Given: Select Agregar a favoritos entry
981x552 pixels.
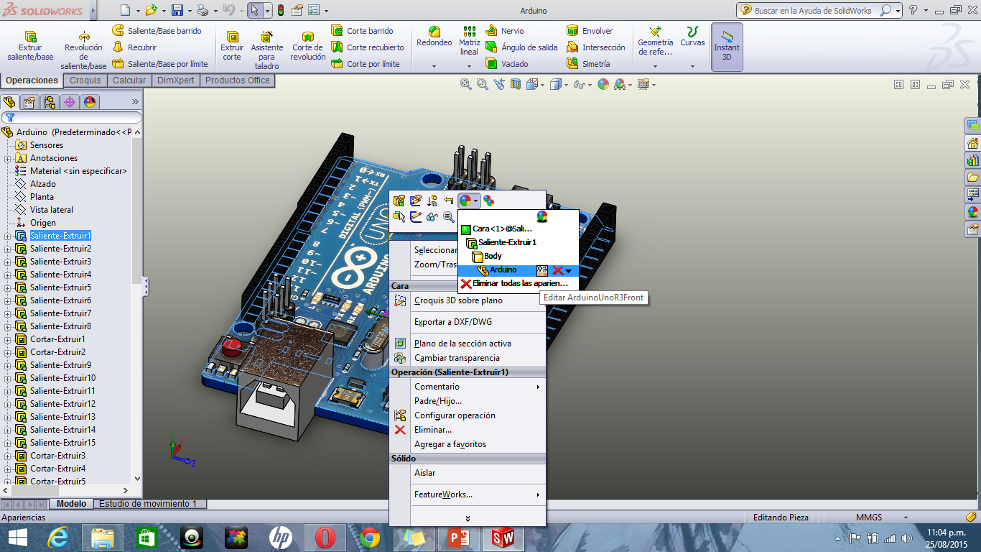Looking at the screenshot, I should (450, 444).
